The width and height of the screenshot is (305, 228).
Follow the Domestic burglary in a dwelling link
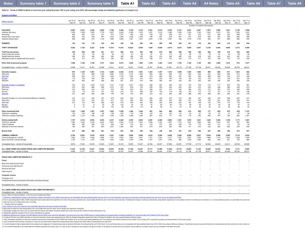pos(13,85)
